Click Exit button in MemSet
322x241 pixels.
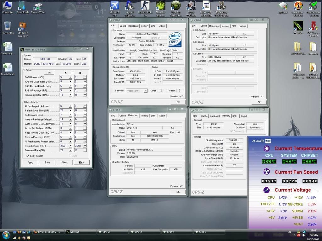(x=82, y=163)
